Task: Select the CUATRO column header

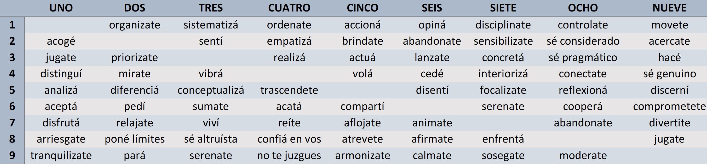Action: tap(289, 8)
